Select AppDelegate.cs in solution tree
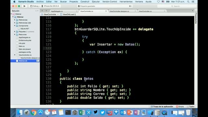This screenshot has width=208, height=117. (24, 37)
